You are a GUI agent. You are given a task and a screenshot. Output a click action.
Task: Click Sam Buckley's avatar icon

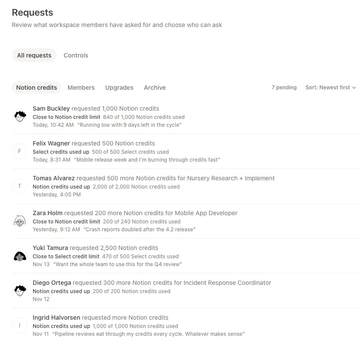[20, 116]
